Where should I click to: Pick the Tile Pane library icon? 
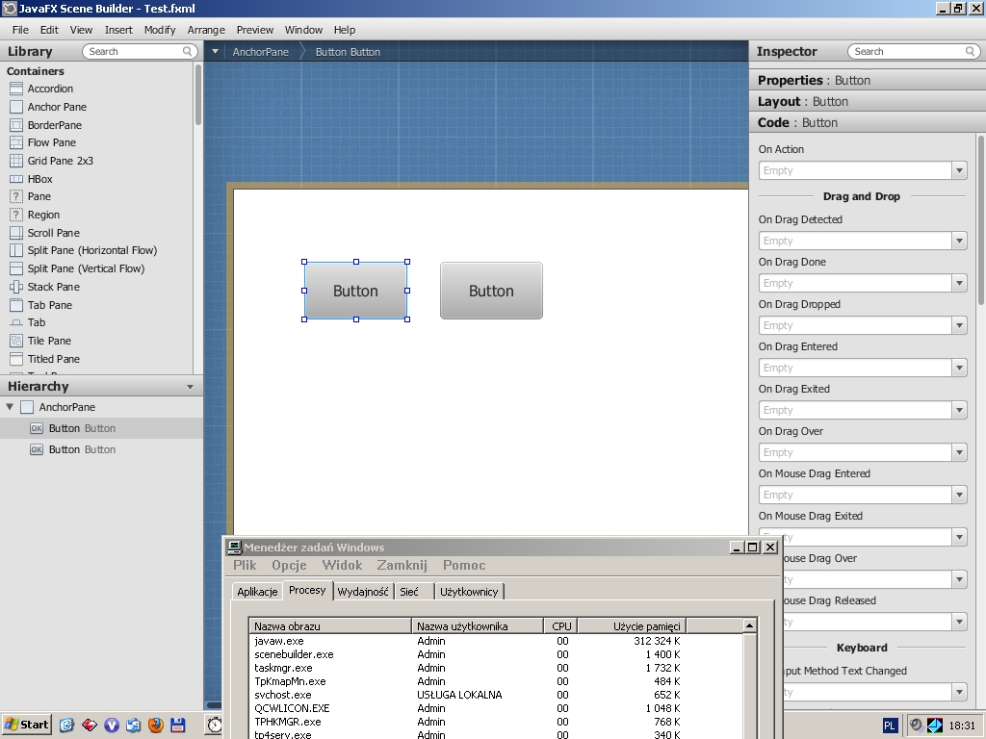16,341
